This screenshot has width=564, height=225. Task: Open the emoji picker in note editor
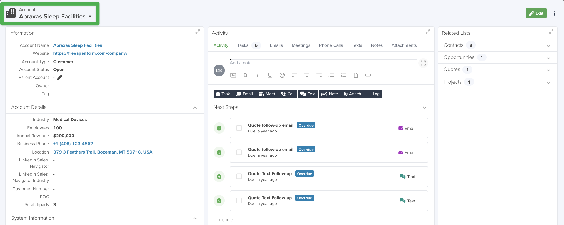point(282,75)
